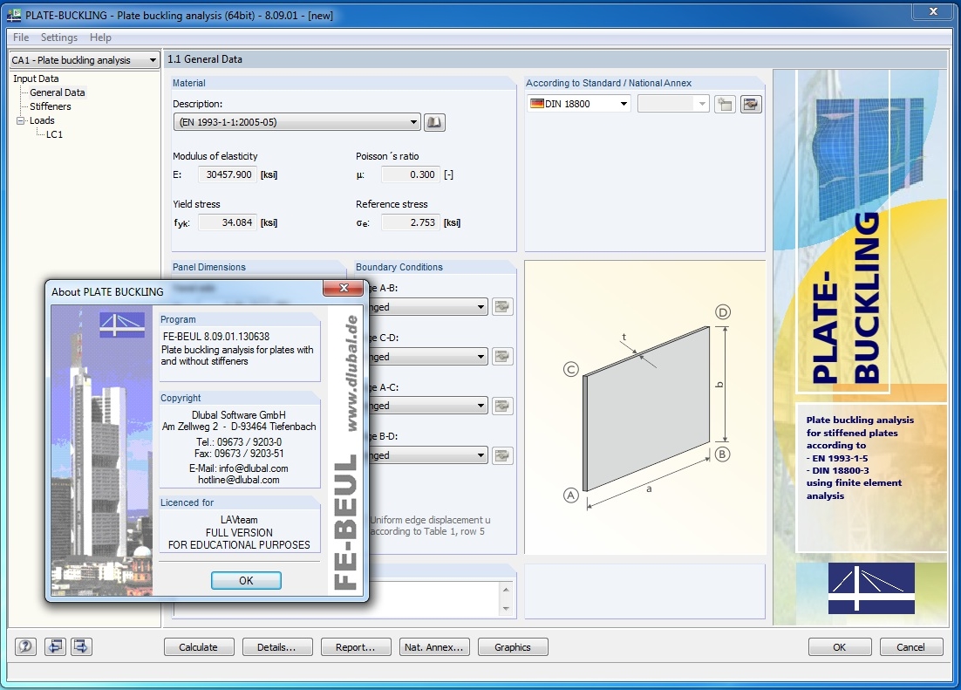The width and height of the screenshot is (961, 690).
Task: Click the comment box scroll down arrow
Action: click(506, 608)
